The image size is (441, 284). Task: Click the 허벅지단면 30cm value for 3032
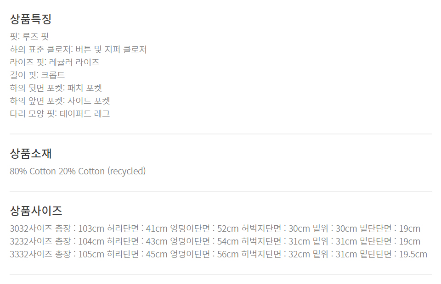[300, 228]
